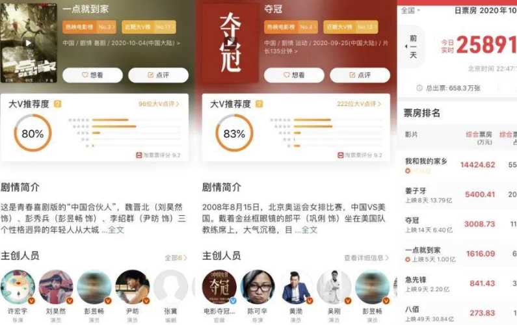Open the 全国 region dropdown
The image size is (517, 325).
(411, 10)
